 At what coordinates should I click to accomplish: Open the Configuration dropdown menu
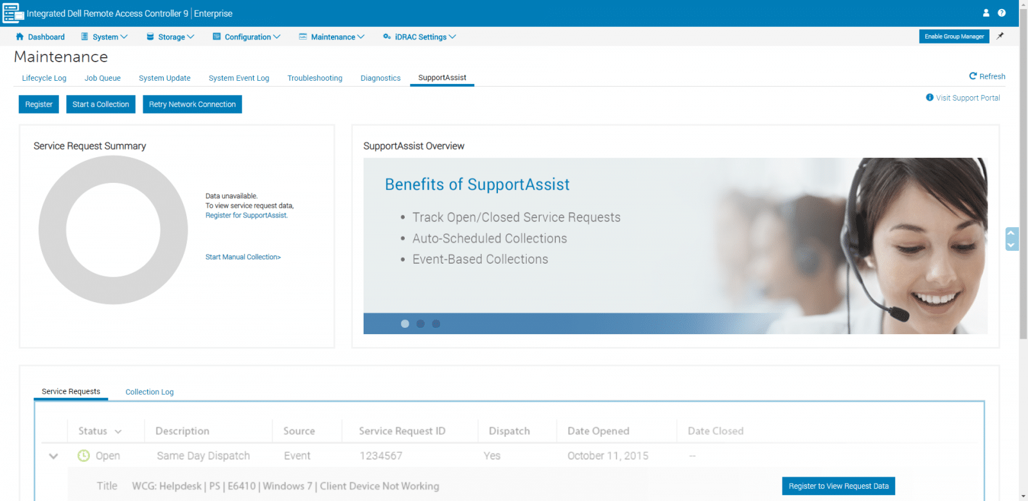[247, 37]
